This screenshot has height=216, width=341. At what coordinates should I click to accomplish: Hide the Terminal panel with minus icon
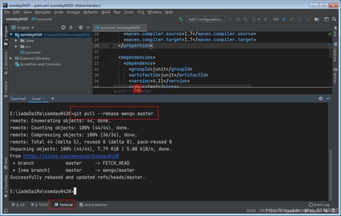[328, 99]
